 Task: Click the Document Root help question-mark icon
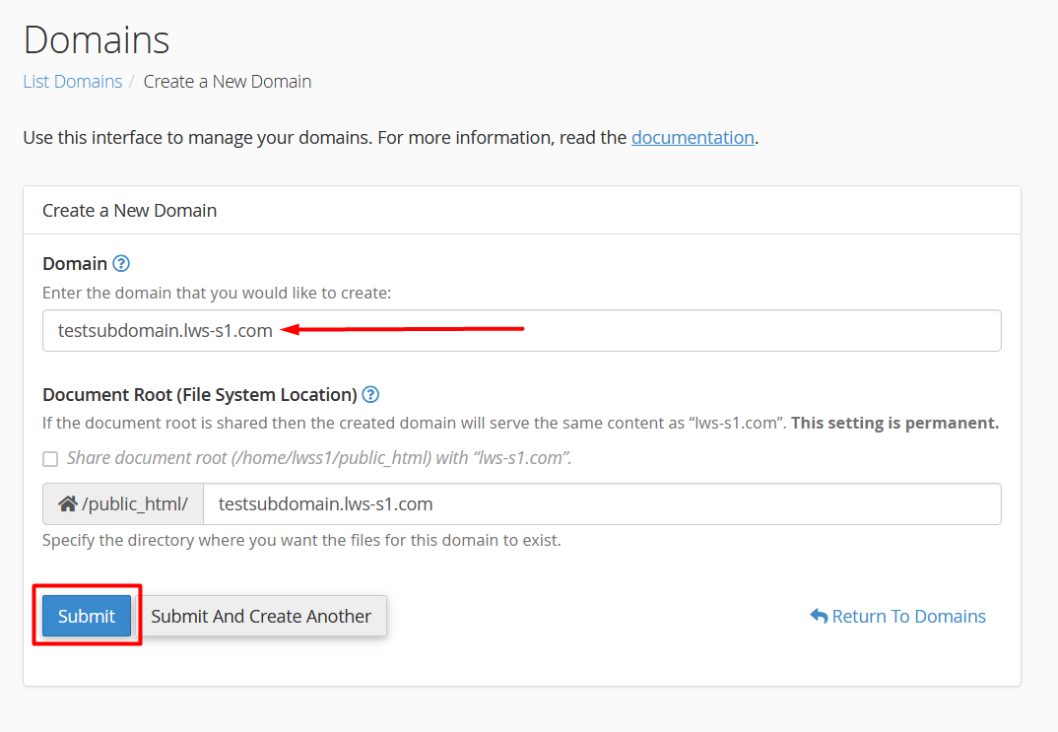pyautogui.click(x=370, y=394)
